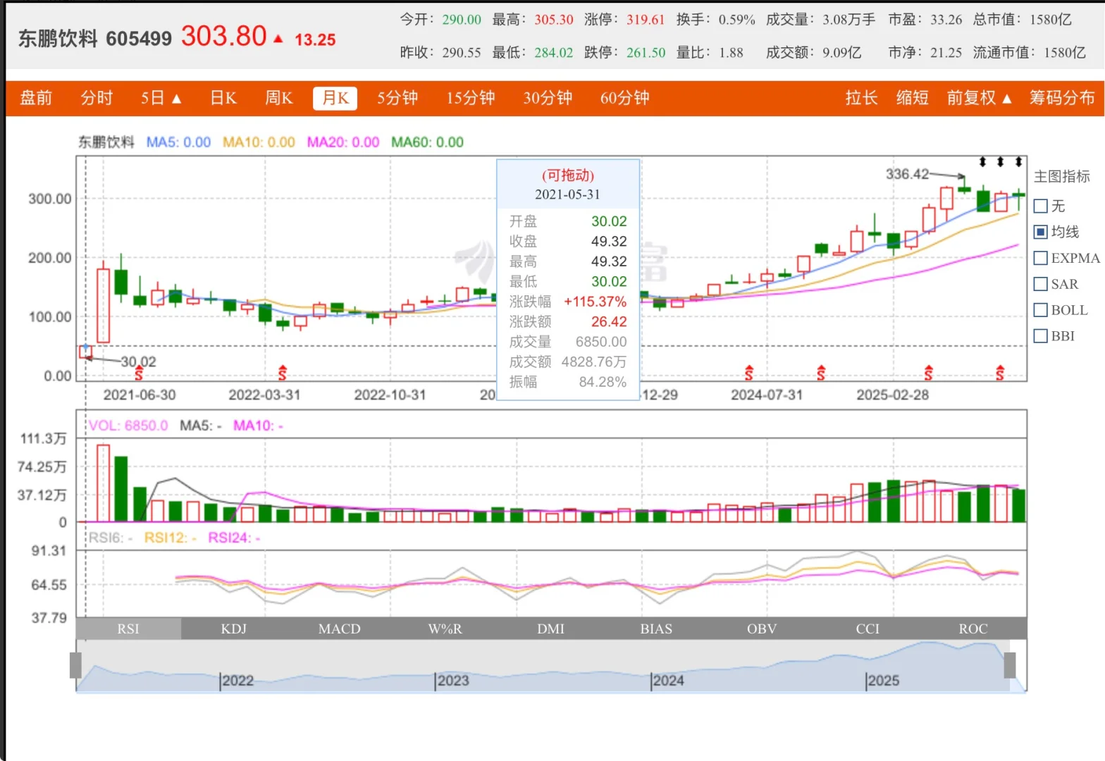Select the MACD indicator tab
This screenshot has width=1105, height=761.
pos(340,629)
